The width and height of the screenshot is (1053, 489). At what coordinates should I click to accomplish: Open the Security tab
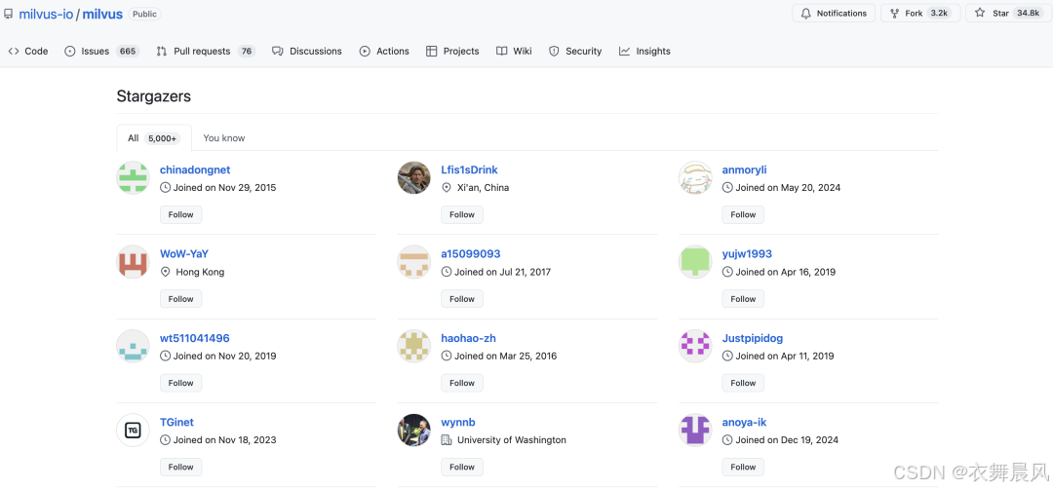pos(575,51)
